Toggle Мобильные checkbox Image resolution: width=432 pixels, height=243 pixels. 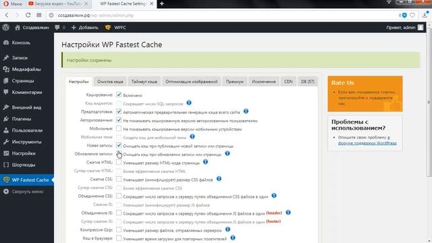click(119, 128)
